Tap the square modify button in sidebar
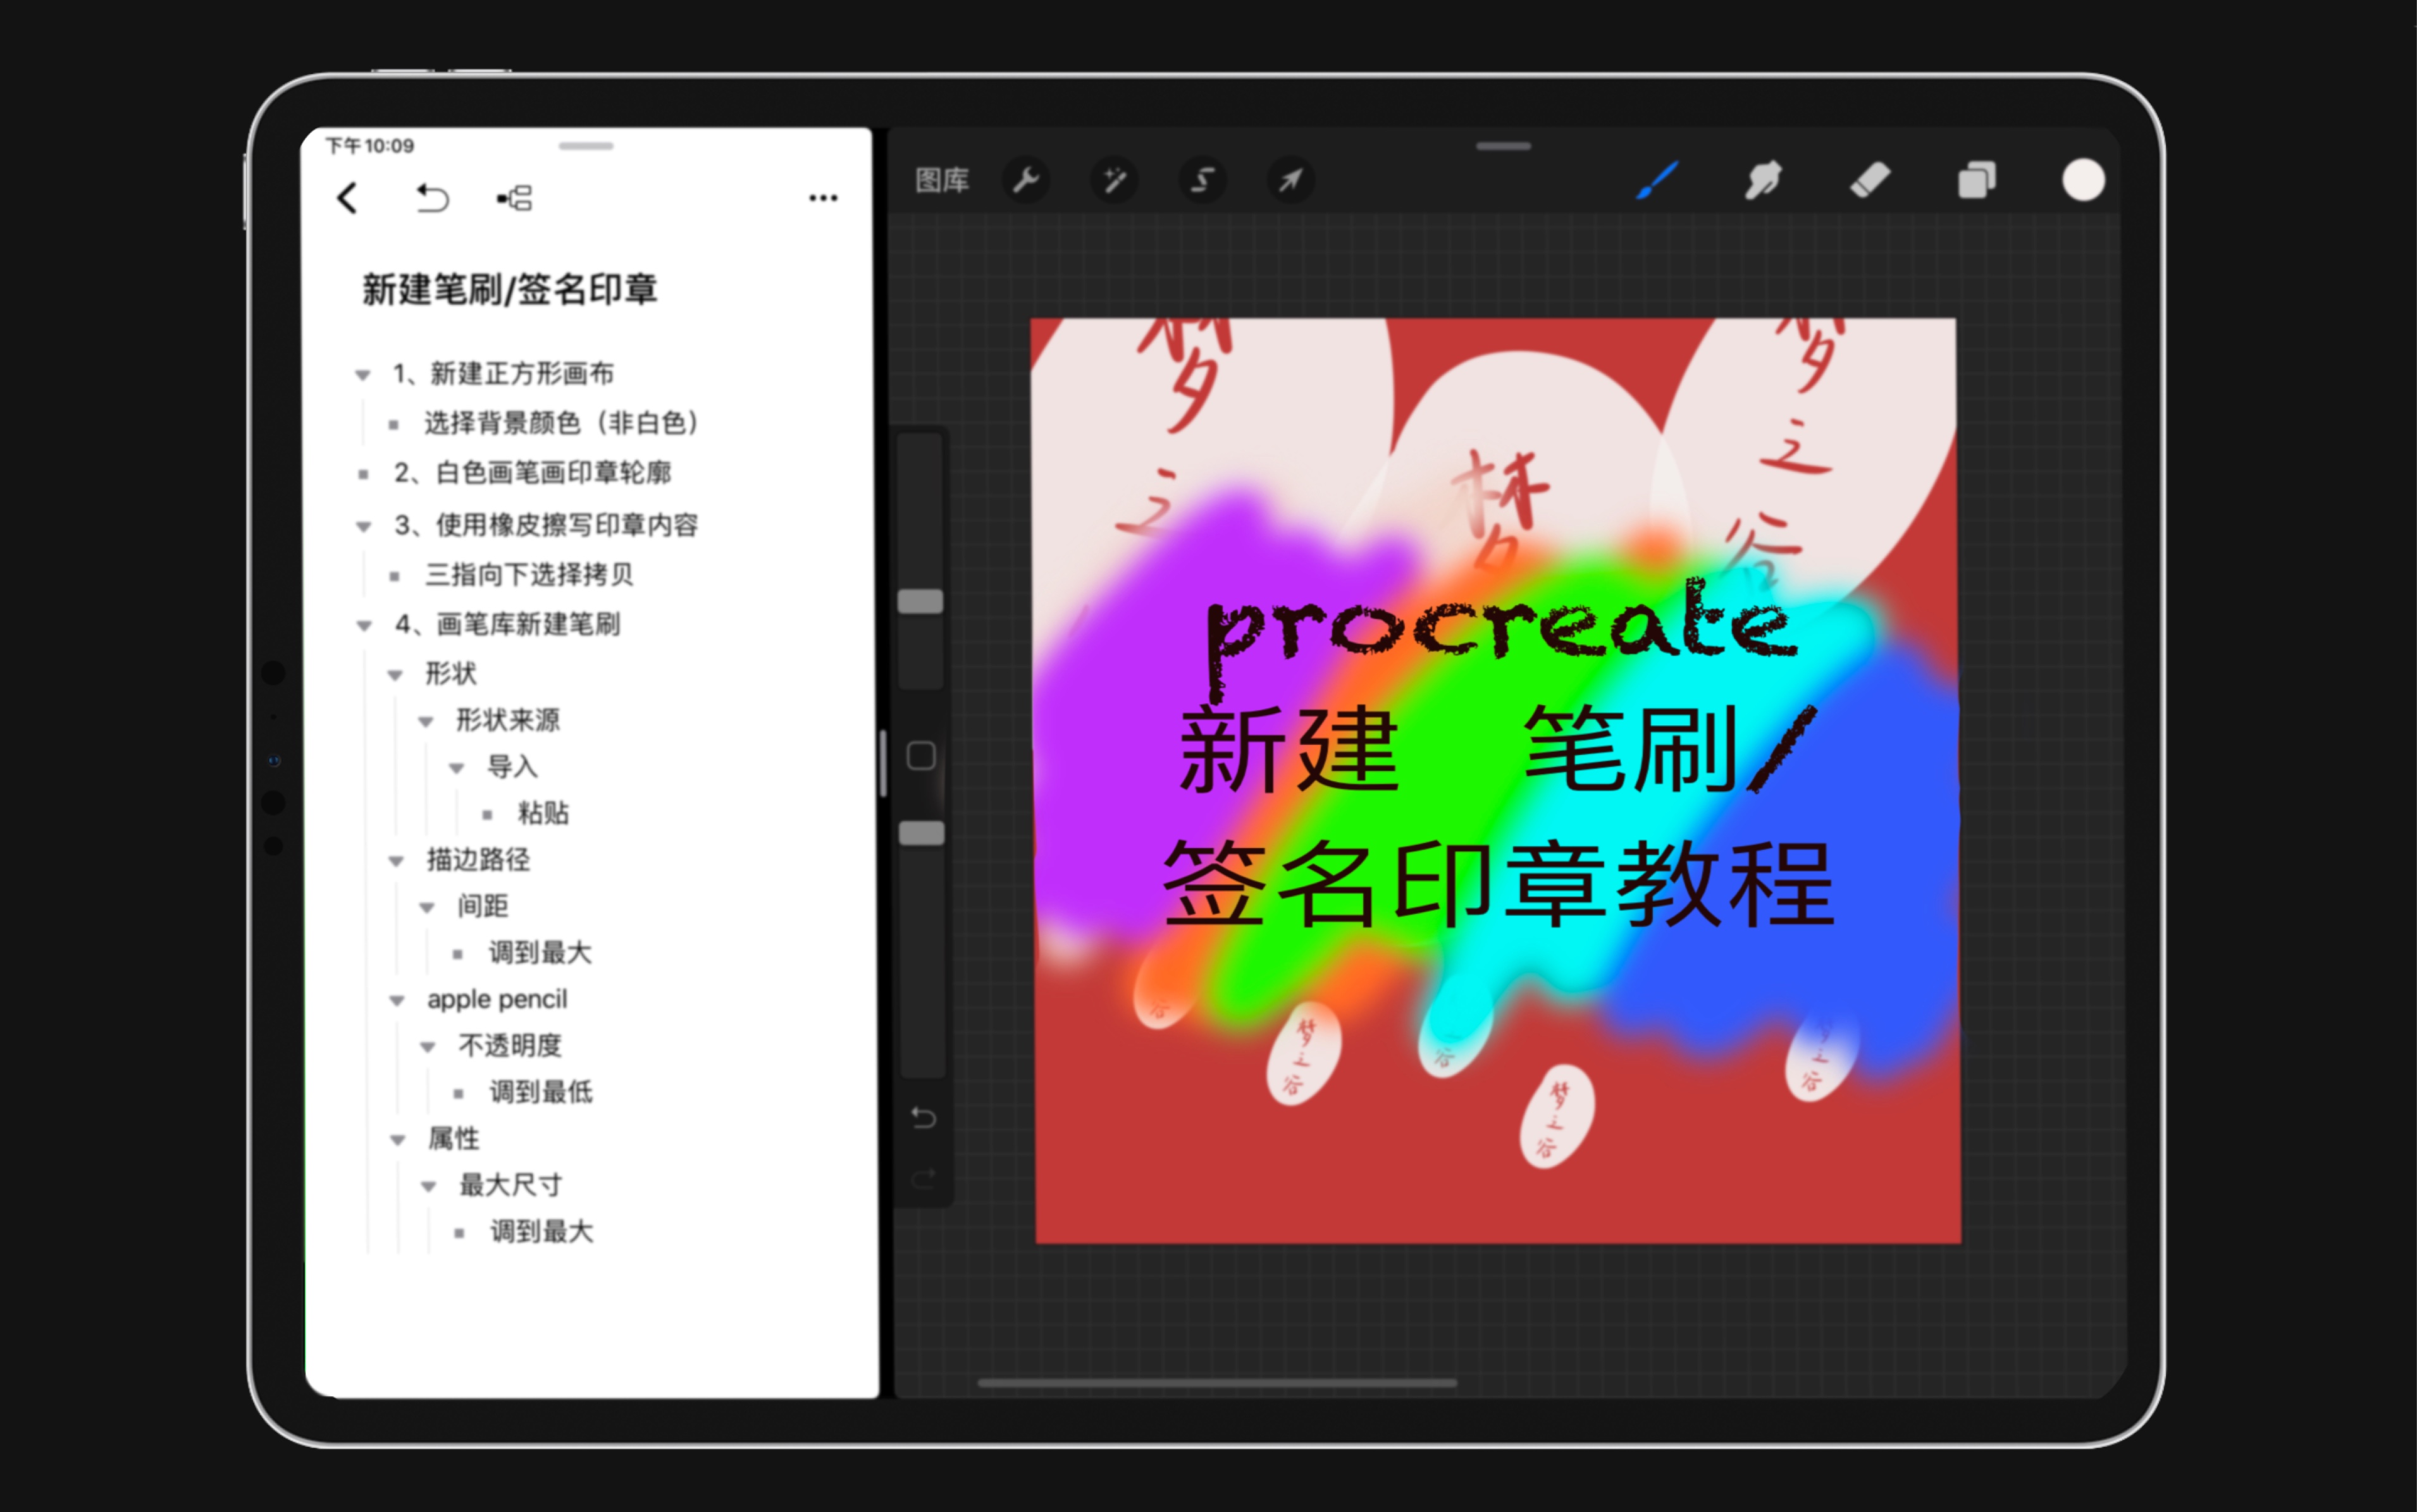This screenshot has height=1512, width=2417. click(921, 756)
